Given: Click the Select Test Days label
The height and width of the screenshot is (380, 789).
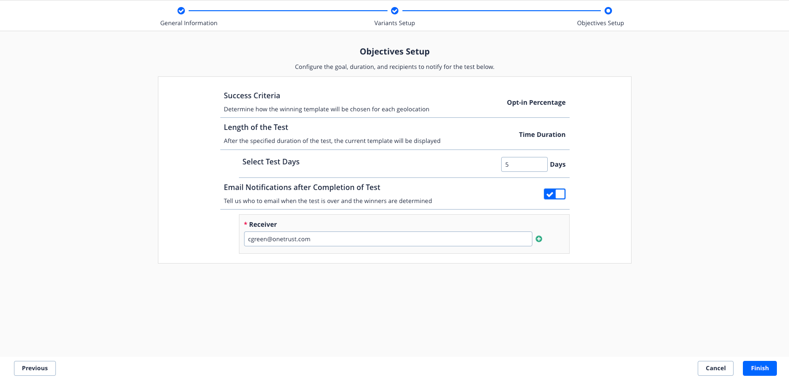Looking at the screenshot, I should (x=271, y=162).
